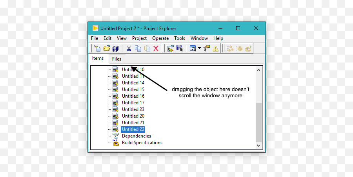Click the Save Project floppy-with-tree icon
353x177 pixels.
[x=179, y=48]
